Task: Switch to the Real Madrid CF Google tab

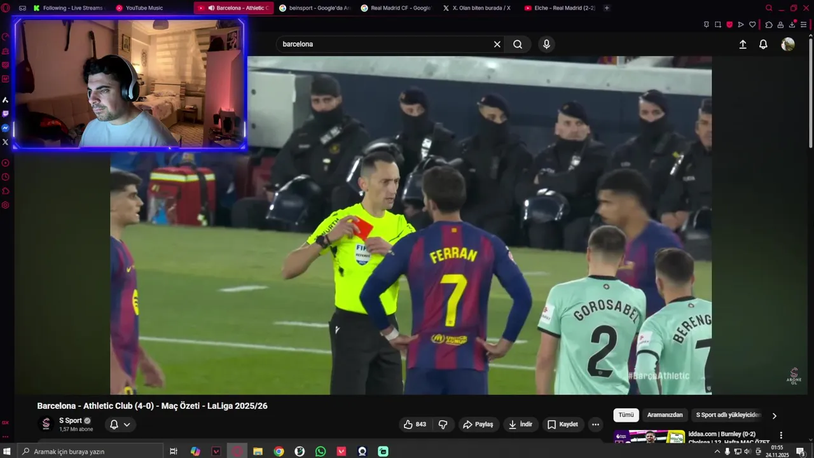Action: click(x=396, y=8)
